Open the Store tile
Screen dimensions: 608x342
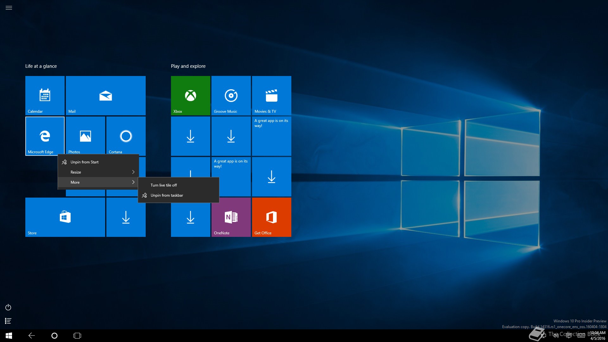65,217
